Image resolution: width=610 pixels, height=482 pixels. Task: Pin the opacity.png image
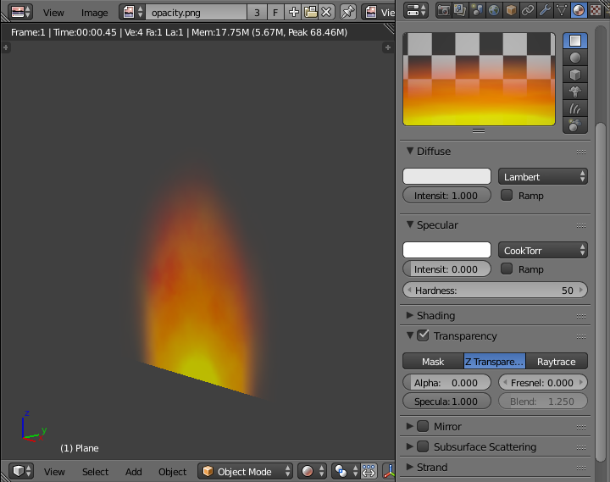tap(347, 12)
